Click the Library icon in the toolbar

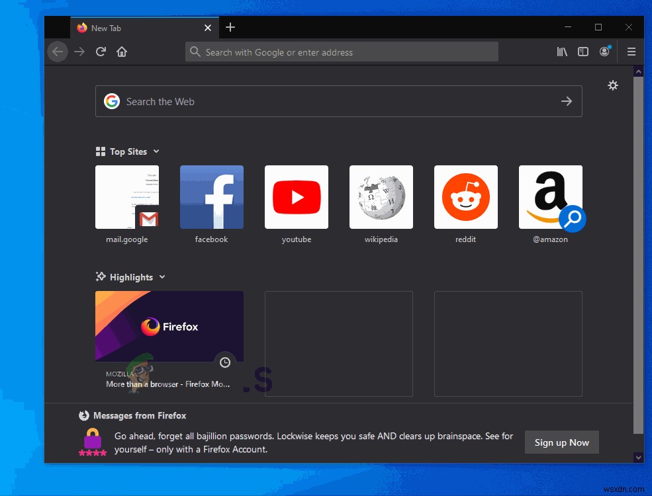562,52
